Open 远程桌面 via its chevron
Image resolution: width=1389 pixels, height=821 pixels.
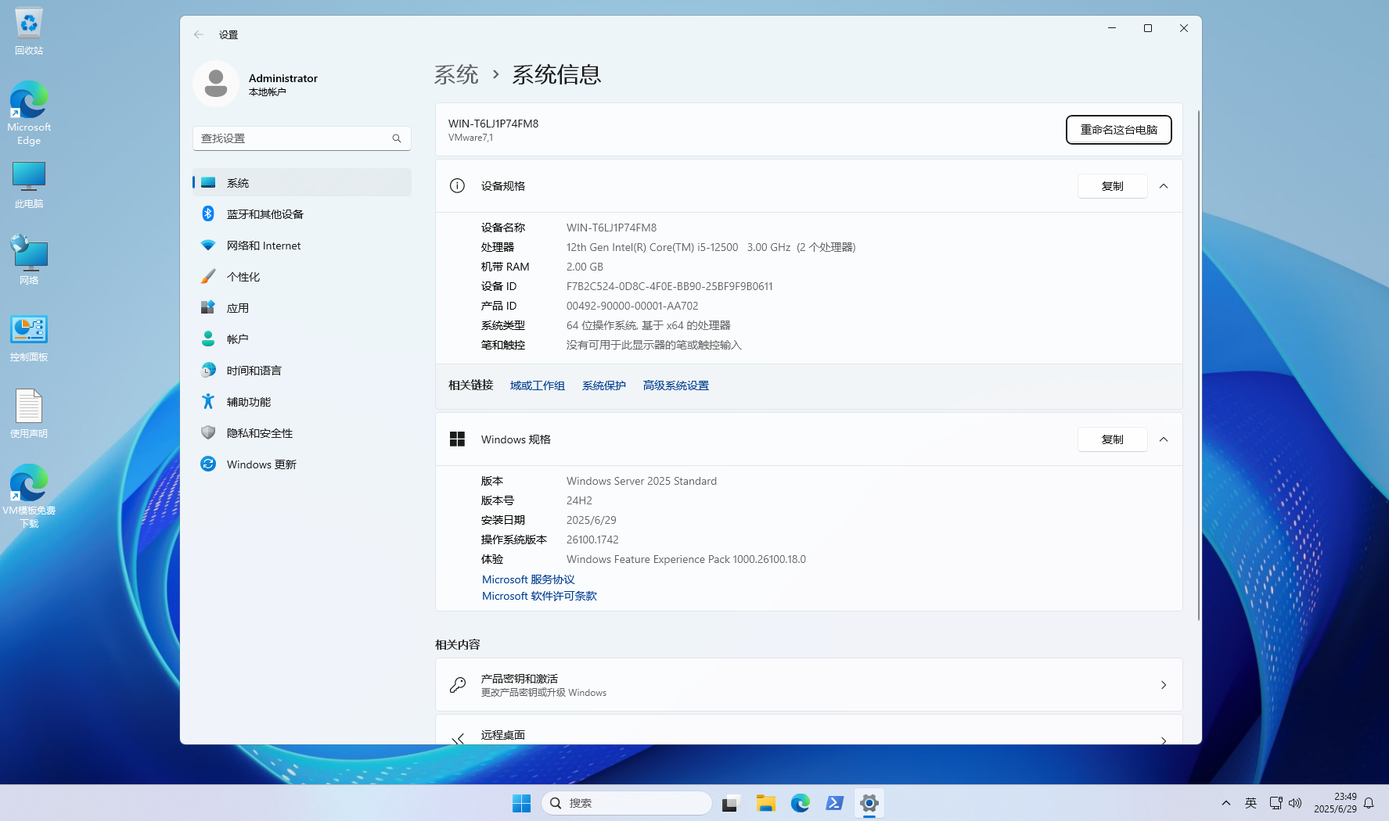1164,740
